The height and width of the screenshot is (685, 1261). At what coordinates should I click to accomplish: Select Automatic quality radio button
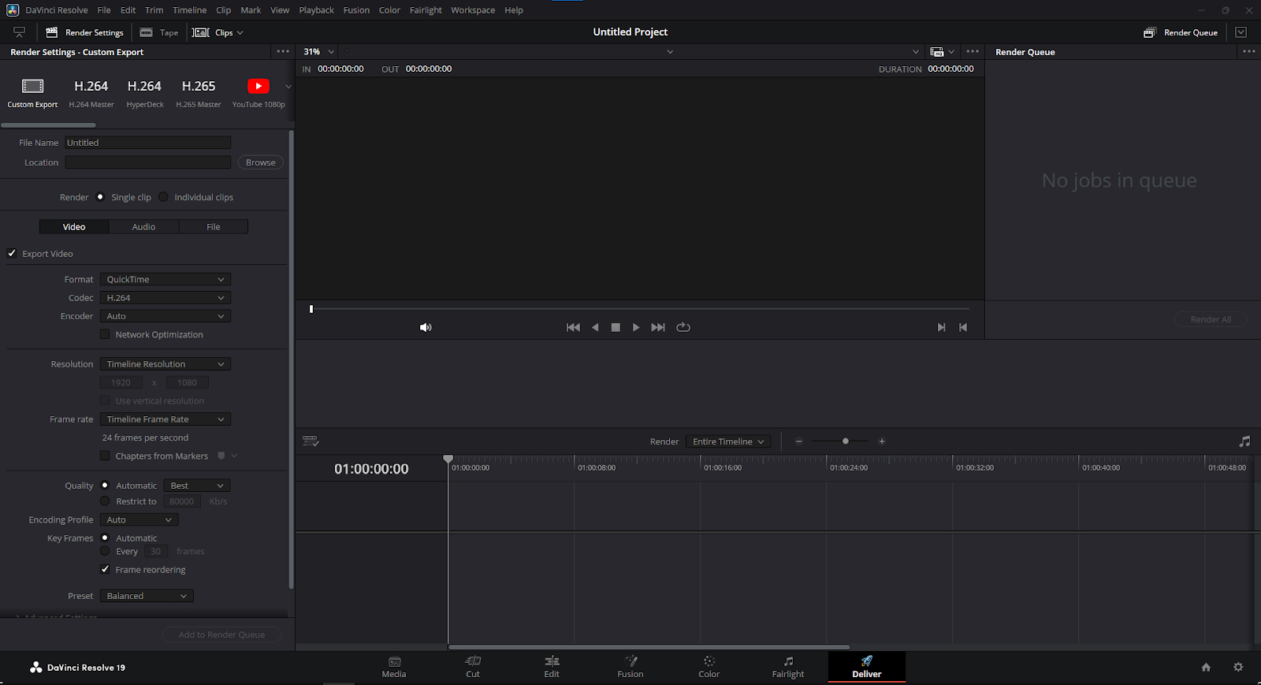105,486
